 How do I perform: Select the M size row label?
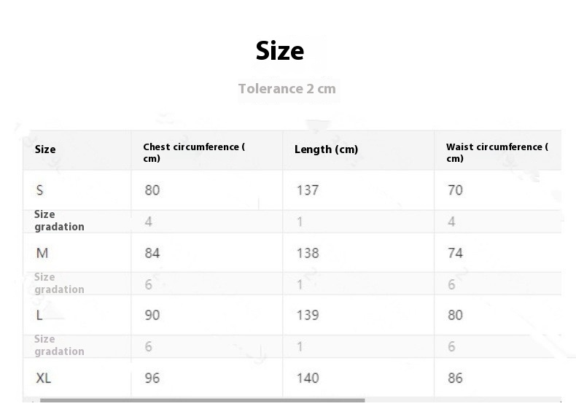tap(42, 253)
